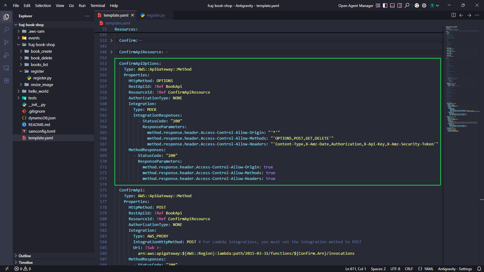Open the Help menu
484x272 pixels.
(114, 5)
